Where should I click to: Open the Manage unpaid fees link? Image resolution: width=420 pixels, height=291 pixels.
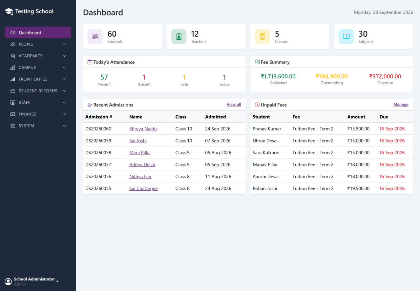click(x=401, y=105)
